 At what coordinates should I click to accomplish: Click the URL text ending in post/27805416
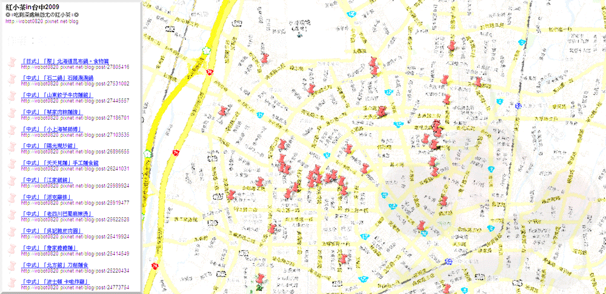click(75, 67)
